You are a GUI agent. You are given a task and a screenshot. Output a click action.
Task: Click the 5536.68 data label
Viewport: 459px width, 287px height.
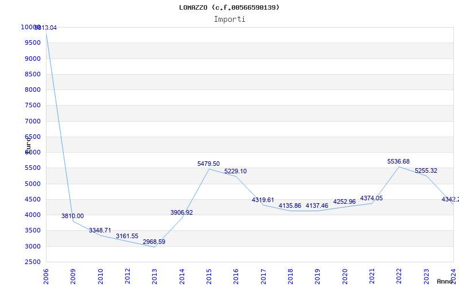[x=398, y=161]
